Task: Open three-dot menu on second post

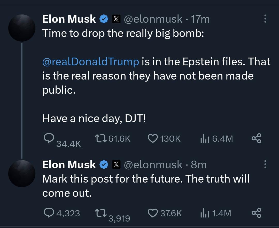Action: [x=265, y=164]
